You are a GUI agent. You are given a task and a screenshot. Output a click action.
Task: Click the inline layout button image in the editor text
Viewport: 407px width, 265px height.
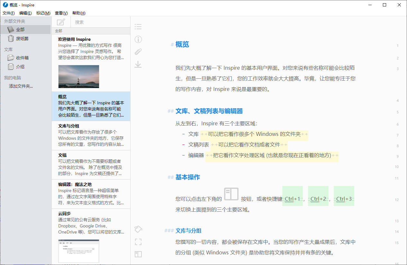231,194
